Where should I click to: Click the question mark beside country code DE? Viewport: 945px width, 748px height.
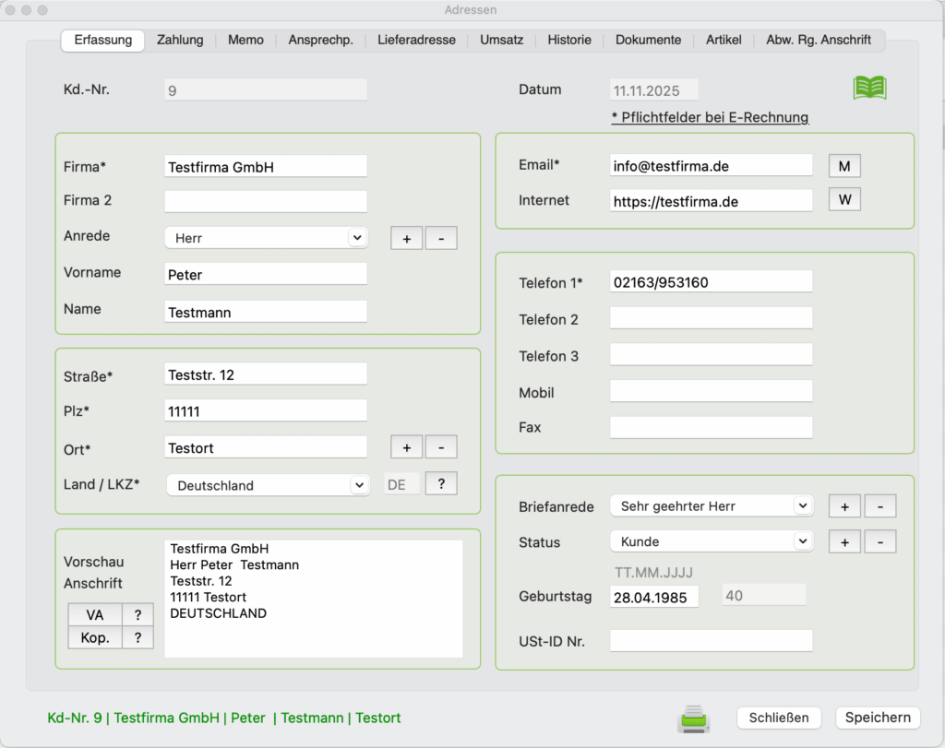click(x=441, y=484)
